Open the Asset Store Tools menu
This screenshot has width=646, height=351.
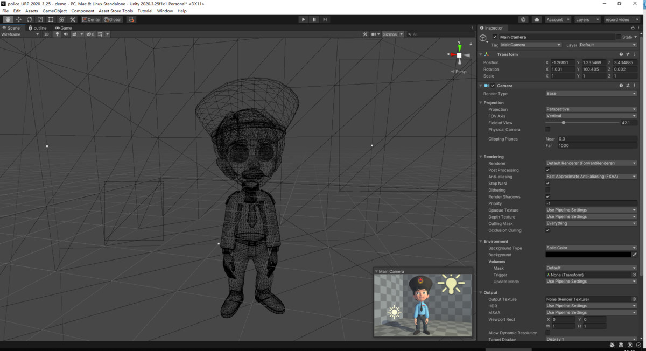[116, 11]
